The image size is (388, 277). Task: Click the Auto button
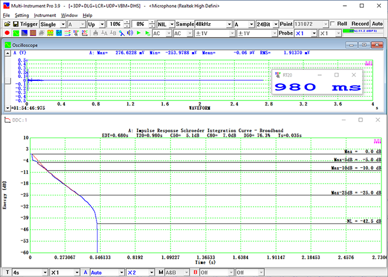coord(377,24)
